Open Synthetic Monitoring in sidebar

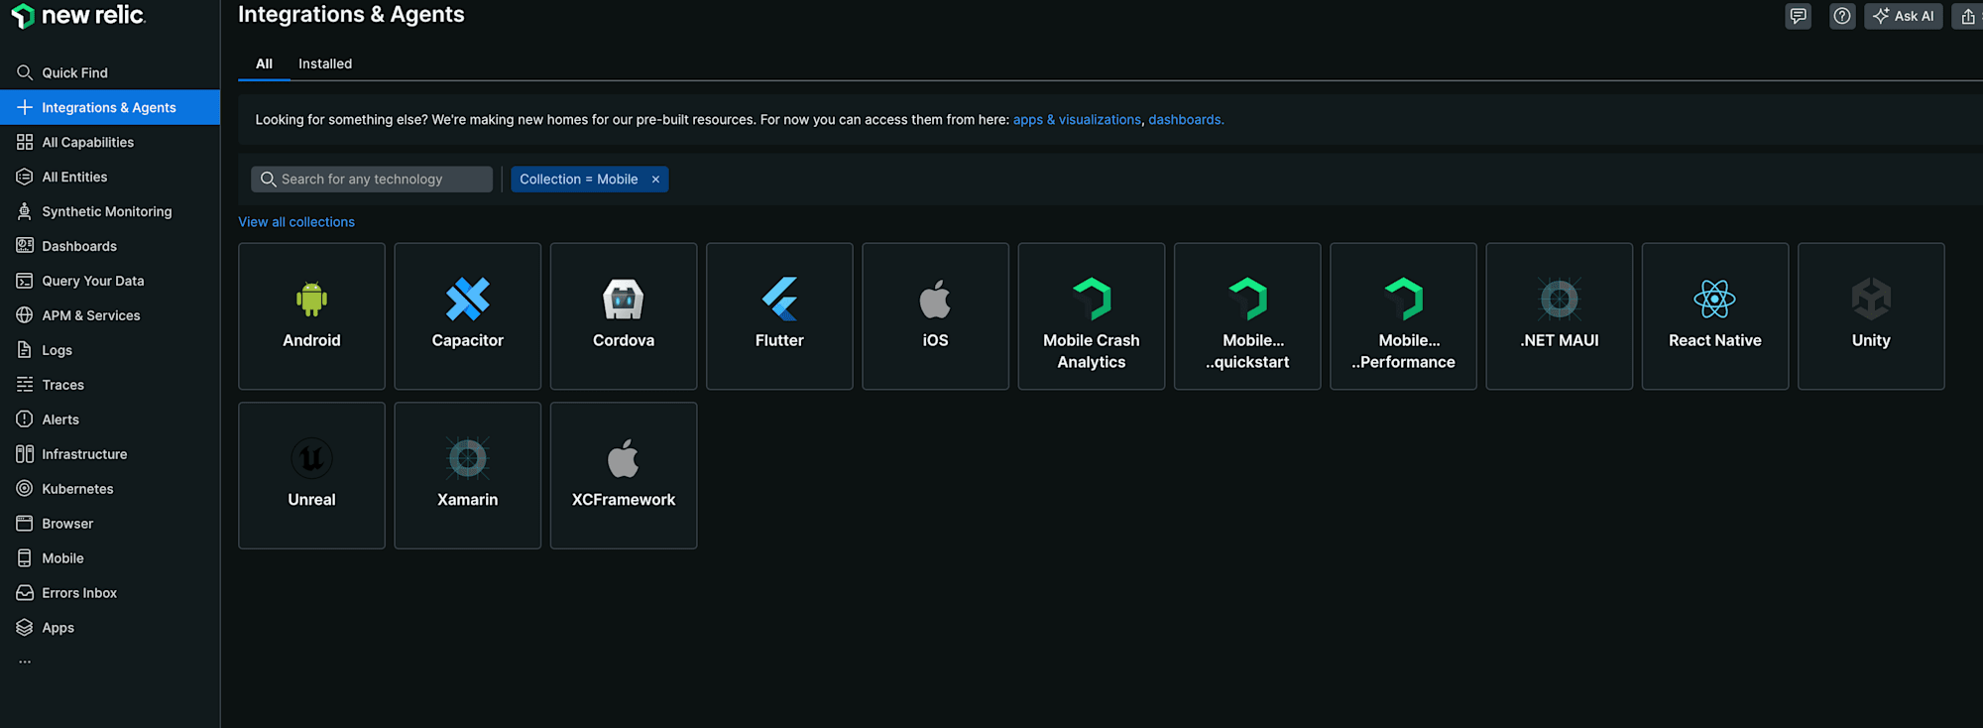pos(110,211)
